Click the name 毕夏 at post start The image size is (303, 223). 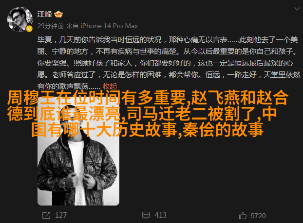tap(45, 40)
